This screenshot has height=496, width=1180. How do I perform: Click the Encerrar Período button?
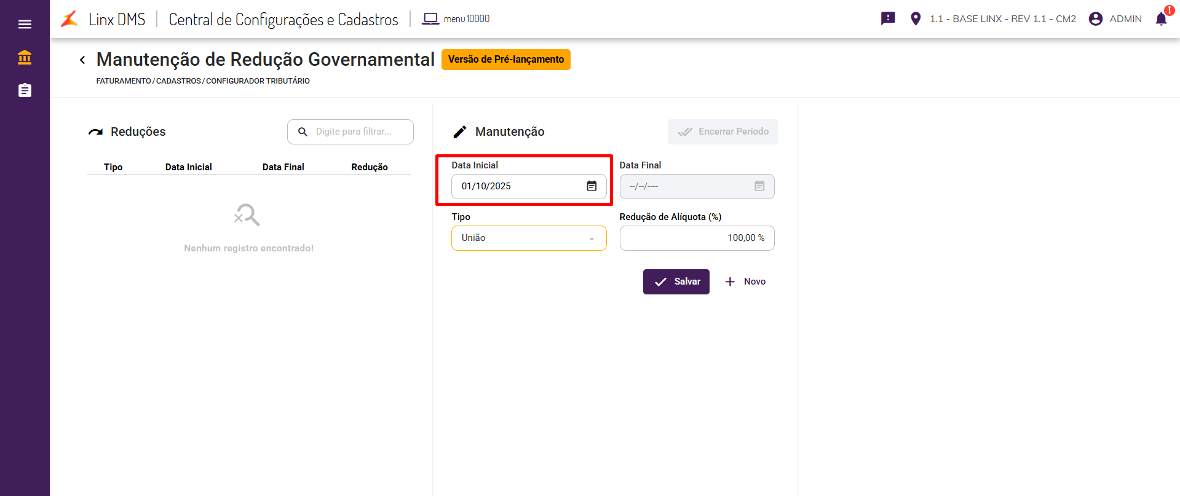[723, 132]
